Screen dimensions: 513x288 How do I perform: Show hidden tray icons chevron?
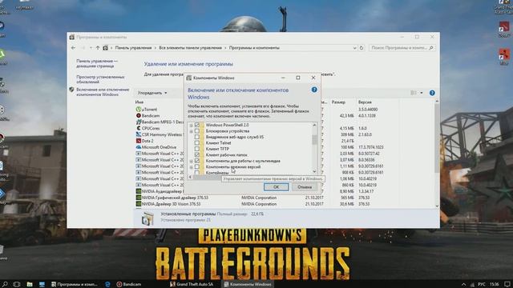pos(463,285)
